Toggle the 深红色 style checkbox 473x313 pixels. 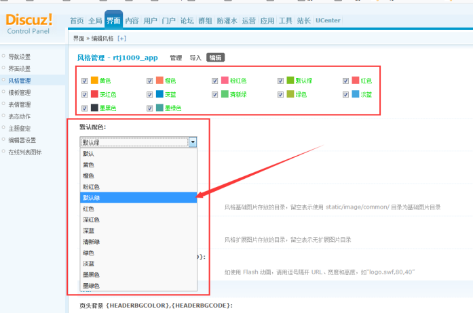[x=84, y=95]
